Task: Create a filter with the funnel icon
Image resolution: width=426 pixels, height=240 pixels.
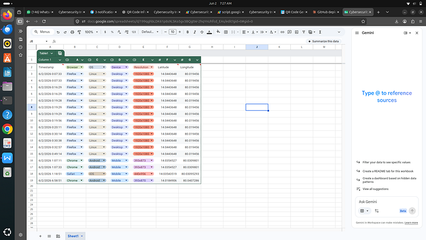Action: 304,32
